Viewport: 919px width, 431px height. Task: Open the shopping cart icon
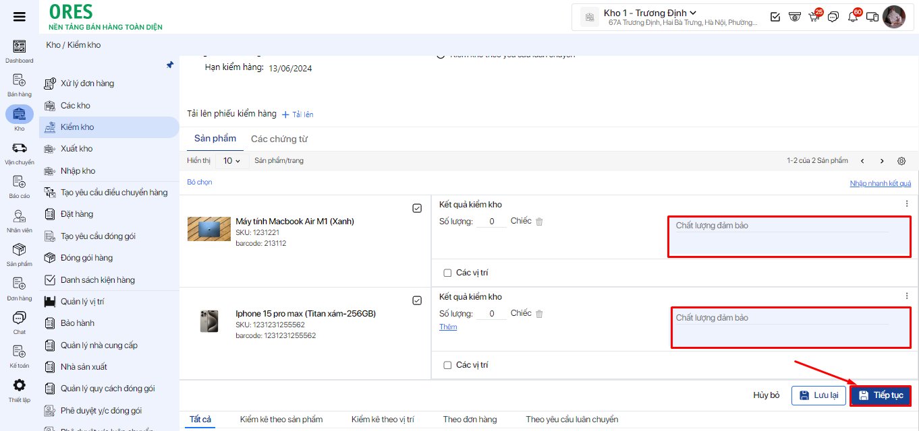pos(814,17)
